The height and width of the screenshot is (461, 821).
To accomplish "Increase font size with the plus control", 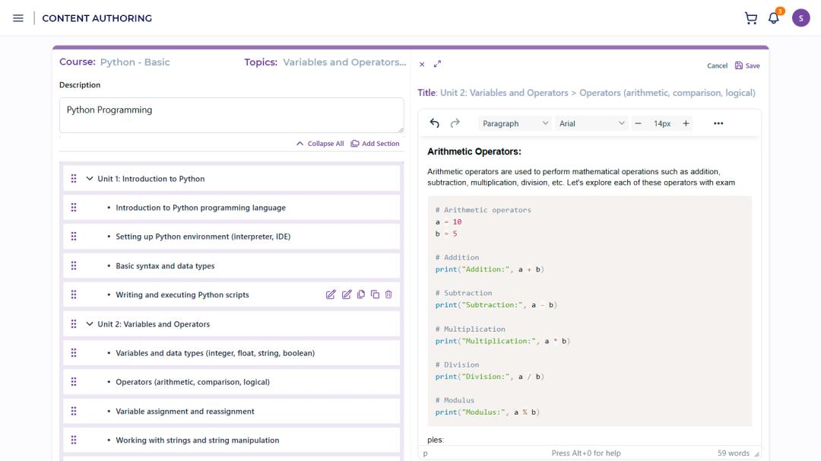I will tap(684, 122).
